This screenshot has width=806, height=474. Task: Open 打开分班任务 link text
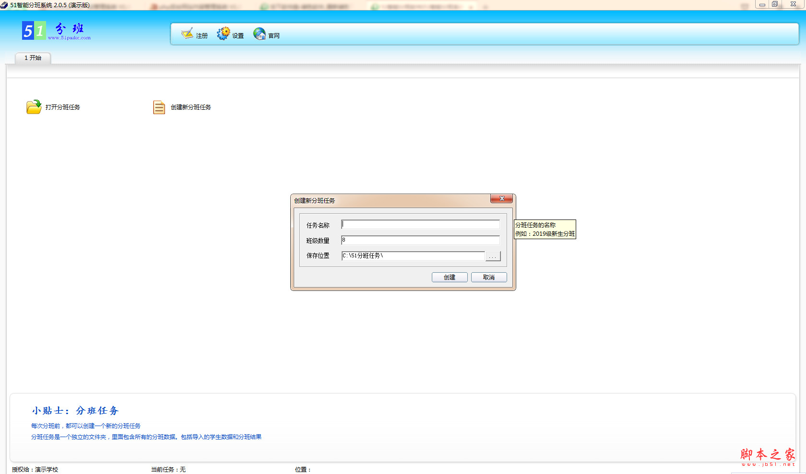[63, 107]
